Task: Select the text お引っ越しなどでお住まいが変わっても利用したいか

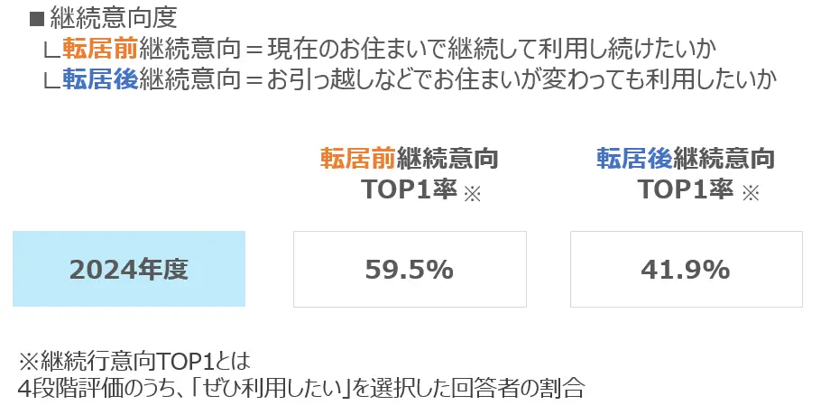Action: (521, 79)
